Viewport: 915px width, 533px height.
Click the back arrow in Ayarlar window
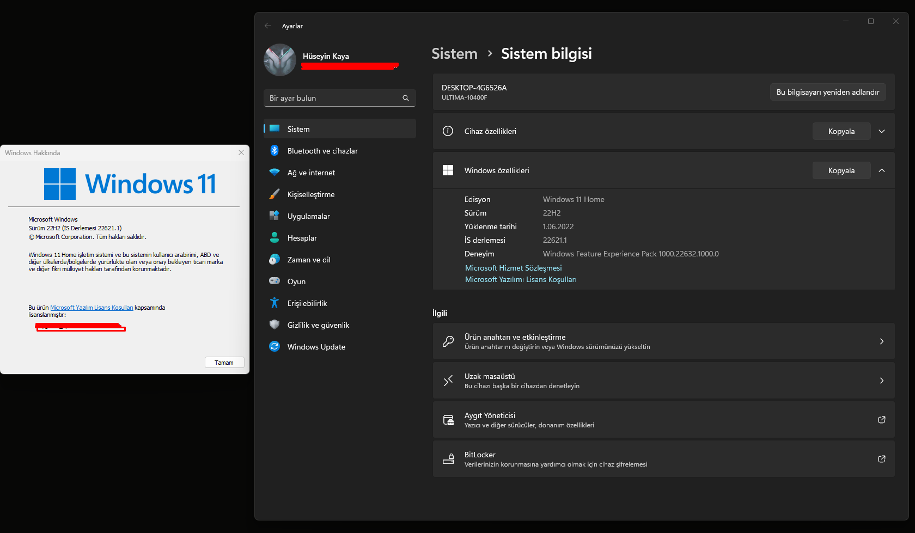[x=267, y=26]
